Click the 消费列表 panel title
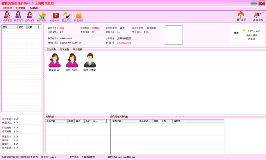Viewport: 266px width, 160px height. tap(50, 117)
